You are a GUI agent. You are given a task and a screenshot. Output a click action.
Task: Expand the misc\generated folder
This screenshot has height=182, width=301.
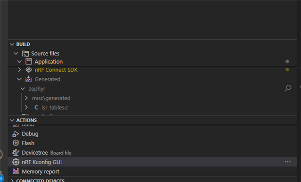26,98
